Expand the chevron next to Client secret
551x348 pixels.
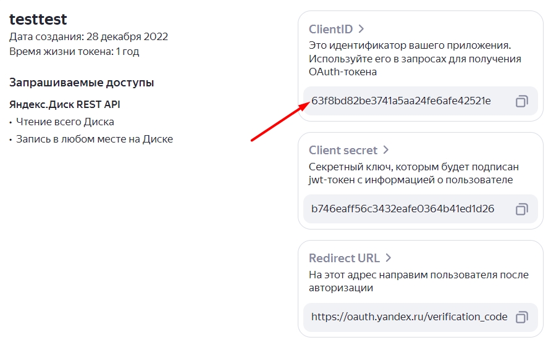pos(386,150)
